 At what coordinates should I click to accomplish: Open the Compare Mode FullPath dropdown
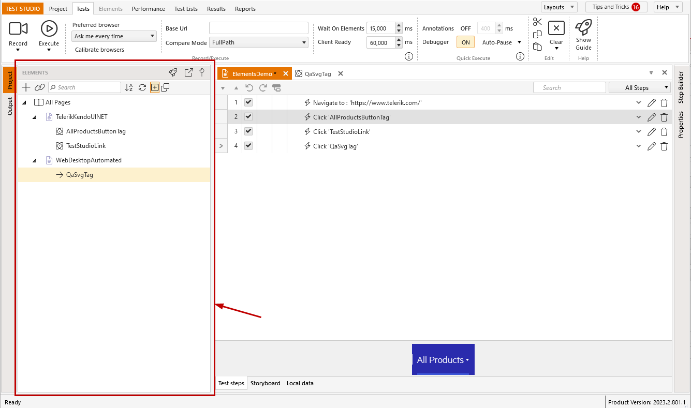(x=259, y=42)
